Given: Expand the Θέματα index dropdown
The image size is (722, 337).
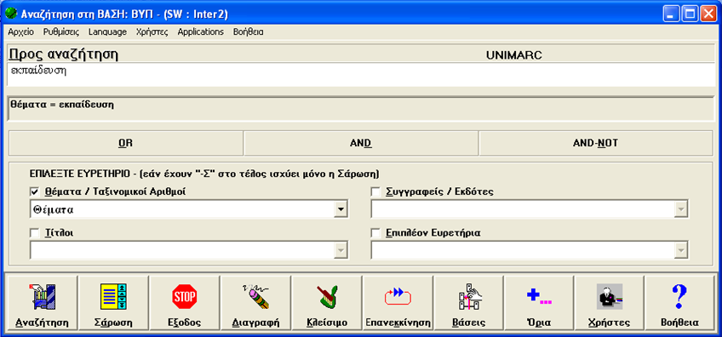Looking at the screenshot, I should tap(341, 209).
